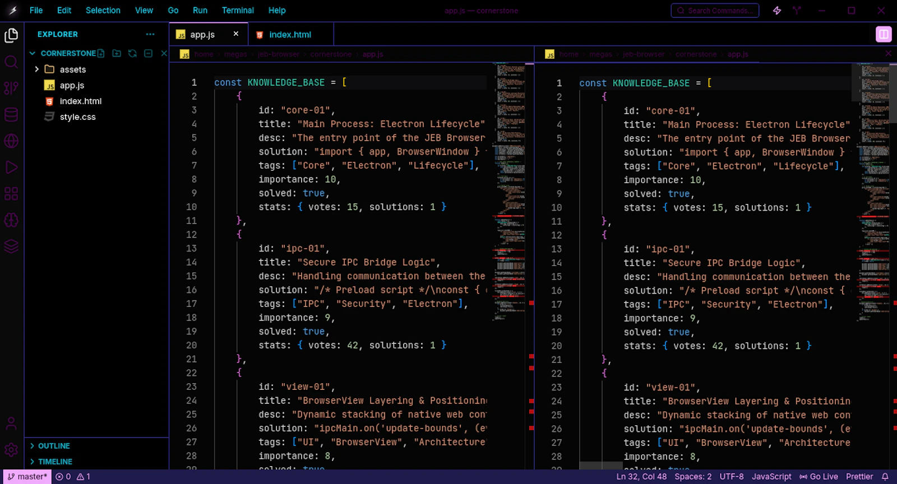Open the Run menu
Screen dimensions: 897x484
pyautogui.click(x=200, y=10)
